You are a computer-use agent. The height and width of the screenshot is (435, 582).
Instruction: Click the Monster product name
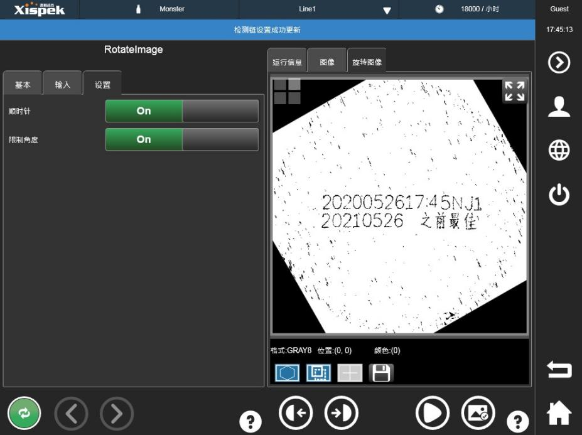[x=172, y=9]
